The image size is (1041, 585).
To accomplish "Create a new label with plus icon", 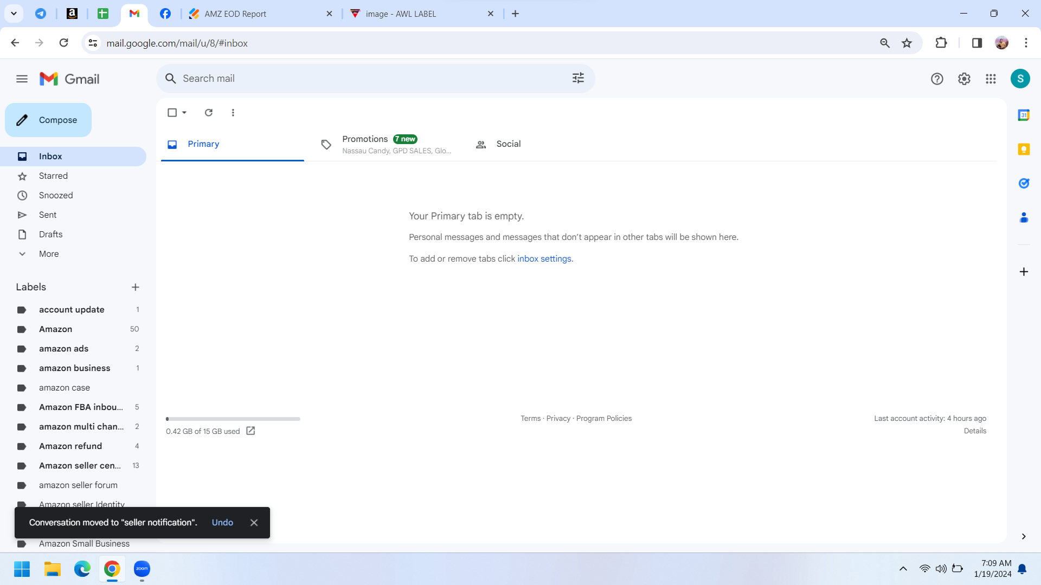I will (136, 287).
